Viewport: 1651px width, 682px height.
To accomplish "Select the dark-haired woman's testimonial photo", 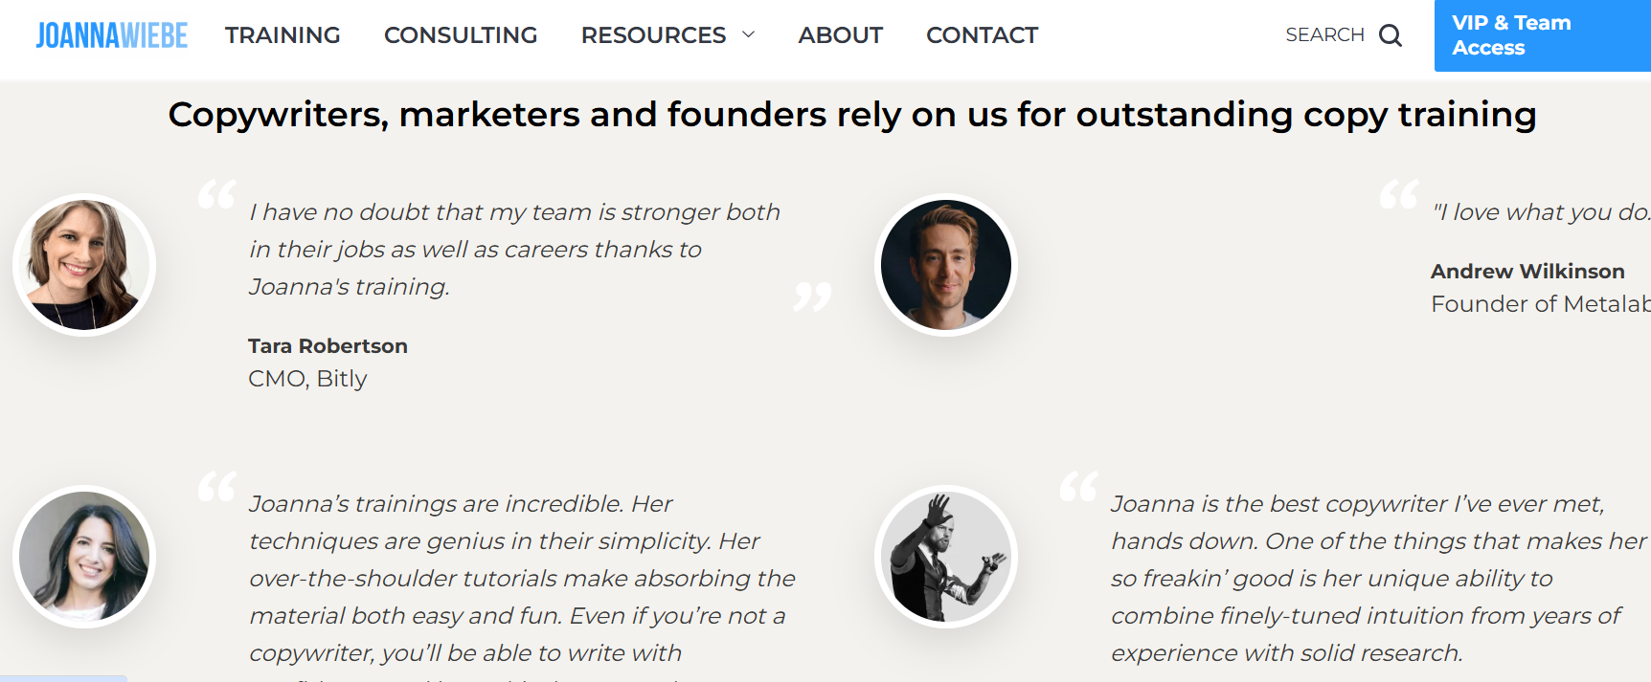I will pyautogui.click(x=84, y=557).
